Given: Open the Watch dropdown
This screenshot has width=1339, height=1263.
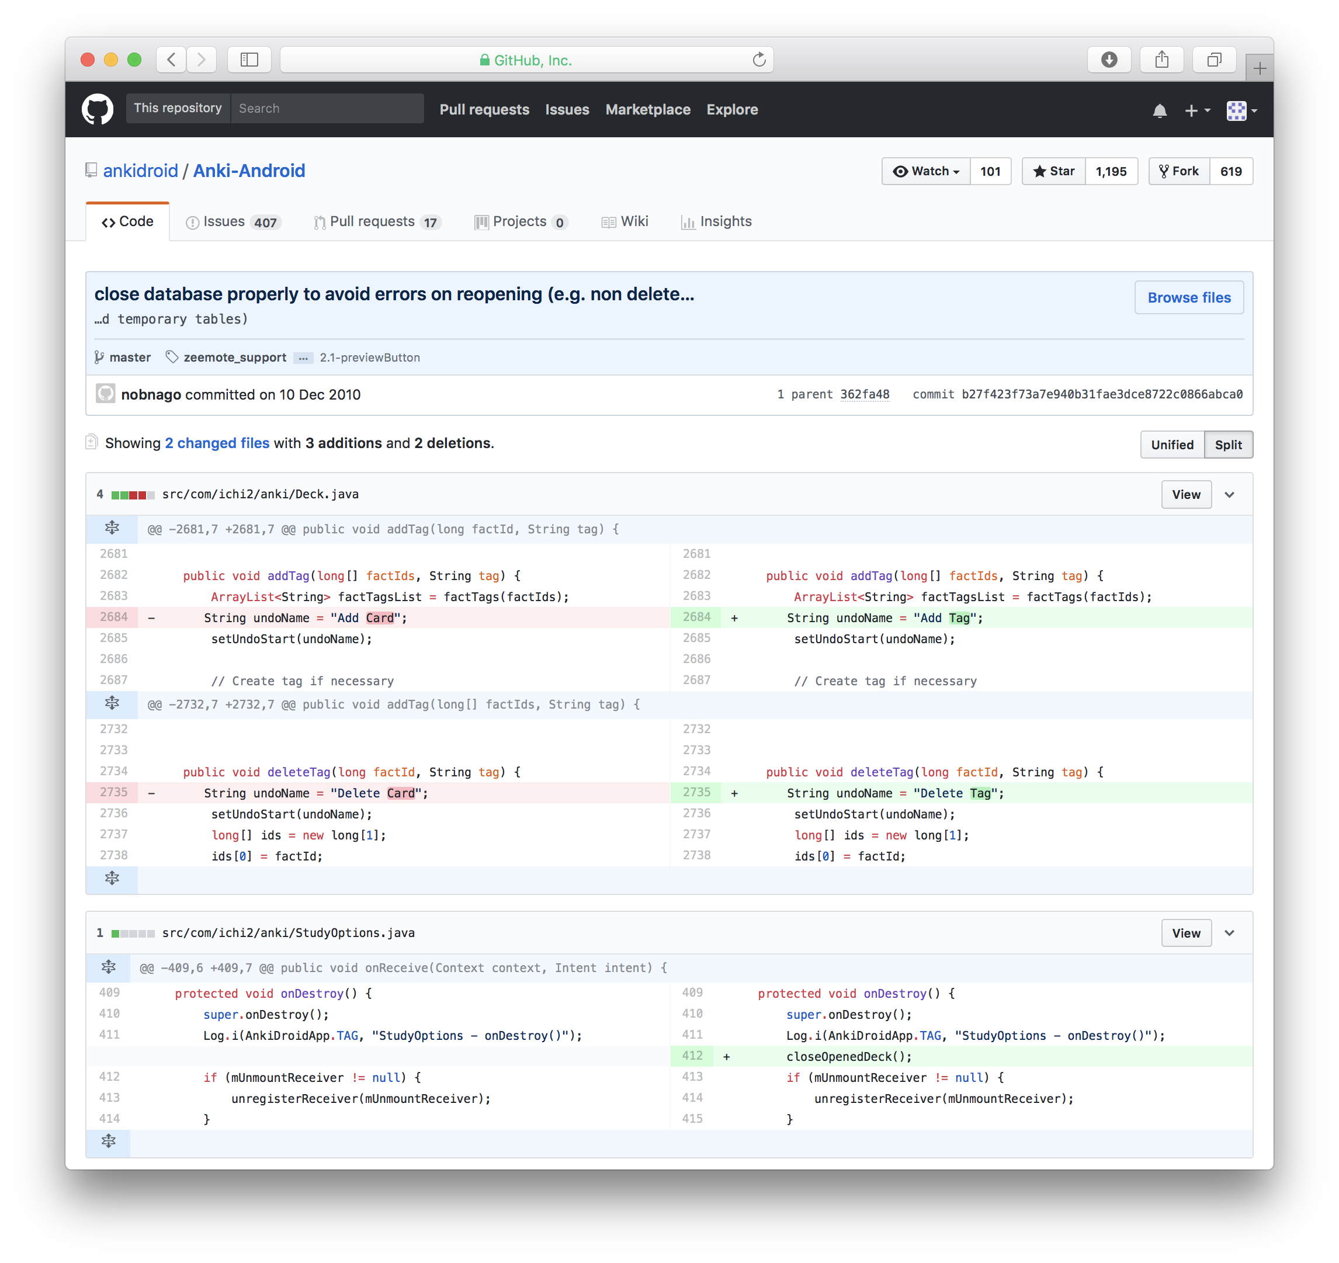Looking at the screenshot, I should coord(926,171).
